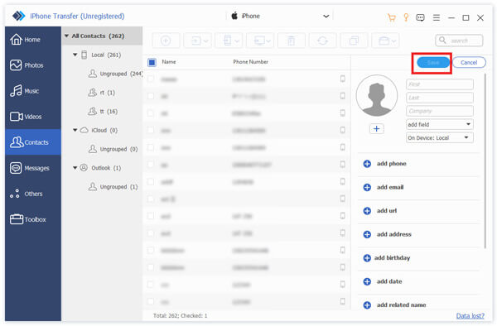Click the First name input field

(439, 84)
